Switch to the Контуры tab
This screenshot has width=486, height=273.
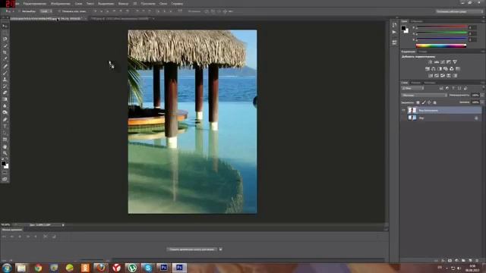coord(429,83)
